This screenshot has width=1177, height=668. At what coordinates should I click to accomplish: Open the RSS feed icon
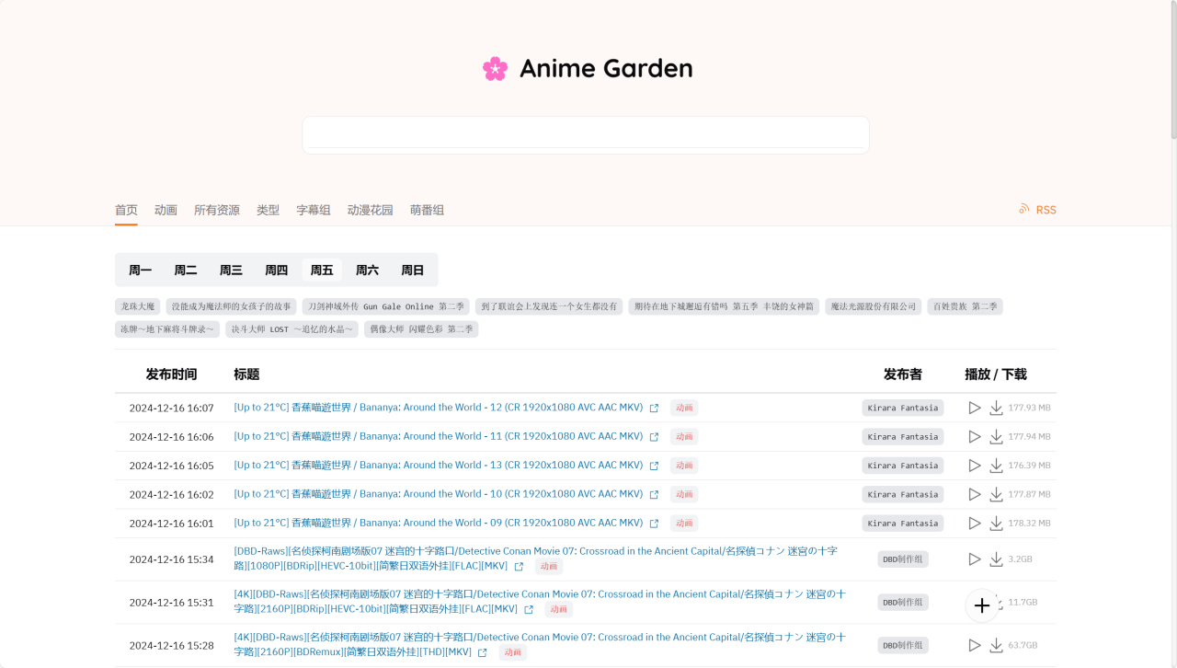1024,209
